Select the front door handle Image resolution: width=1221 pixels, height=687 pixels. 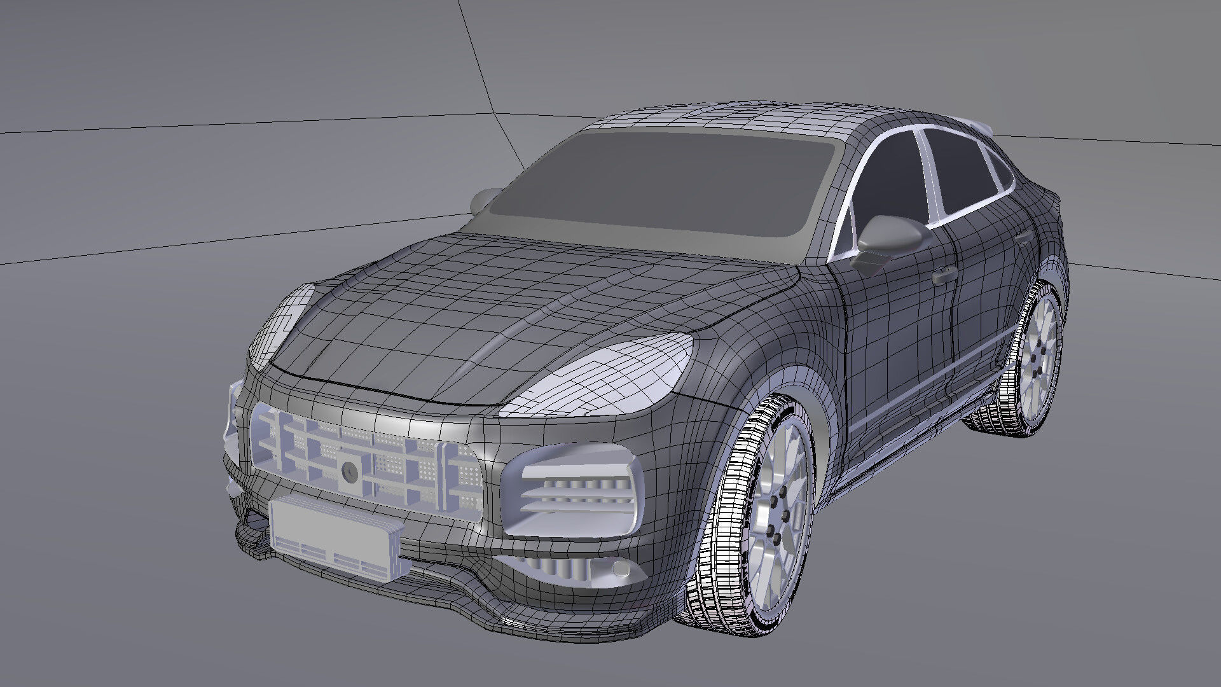click(x=944, y=276)
